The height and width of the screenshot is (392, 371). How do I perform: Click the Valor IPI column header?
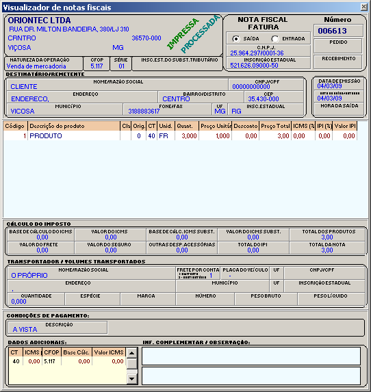[345, 126]
